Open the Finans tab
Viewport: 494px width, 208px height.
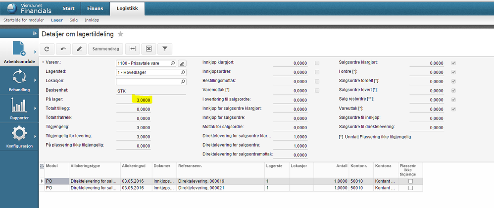95,8
